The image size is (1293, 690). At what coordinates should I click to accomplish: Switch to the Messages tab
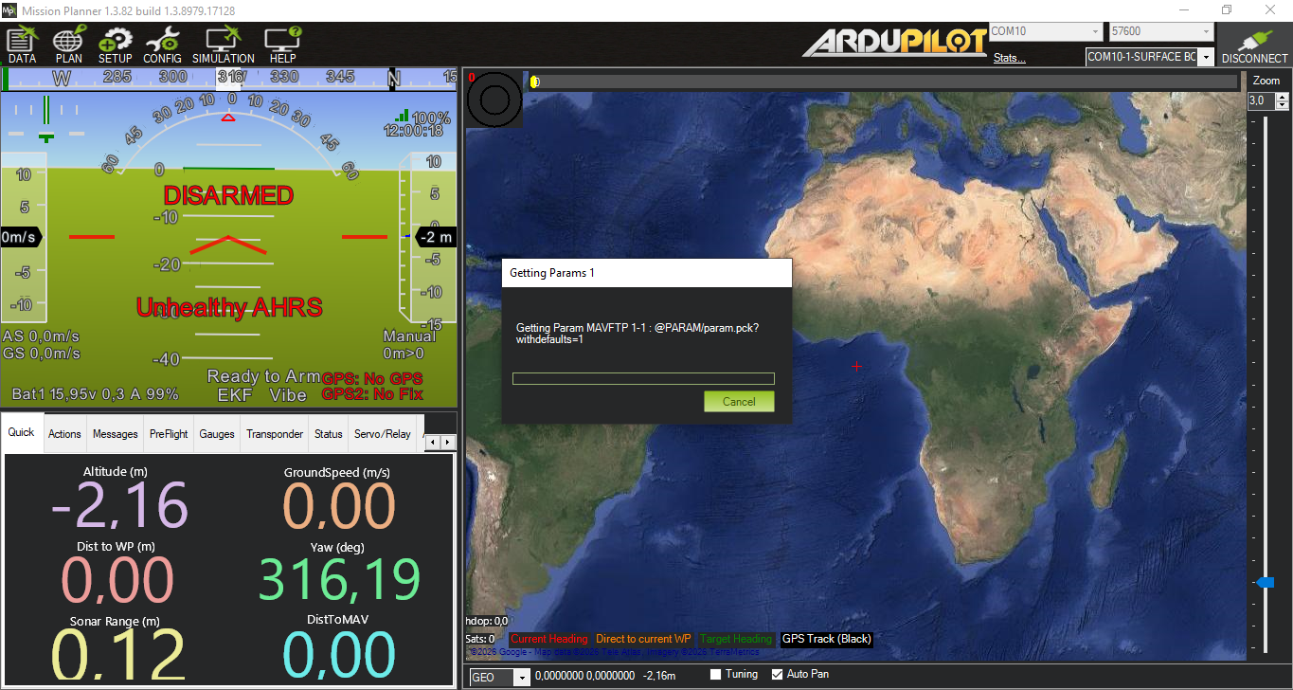(x=115, y=434)
